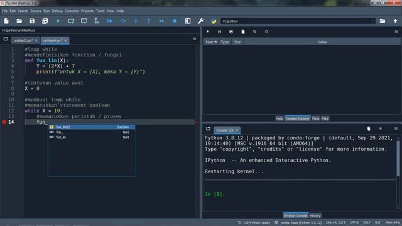
Task: Run selection or current line icon
Action: click(97, 21)
